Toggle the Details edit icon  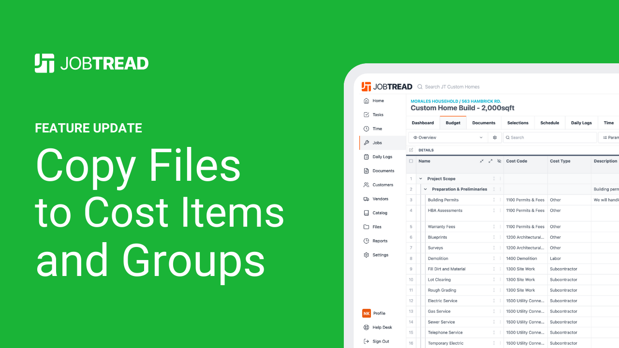click(x=412, y=150)
